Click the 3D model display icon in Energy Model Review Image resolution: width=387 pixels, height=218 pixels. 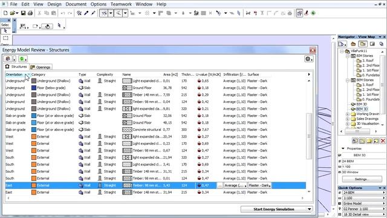point(8,59)
